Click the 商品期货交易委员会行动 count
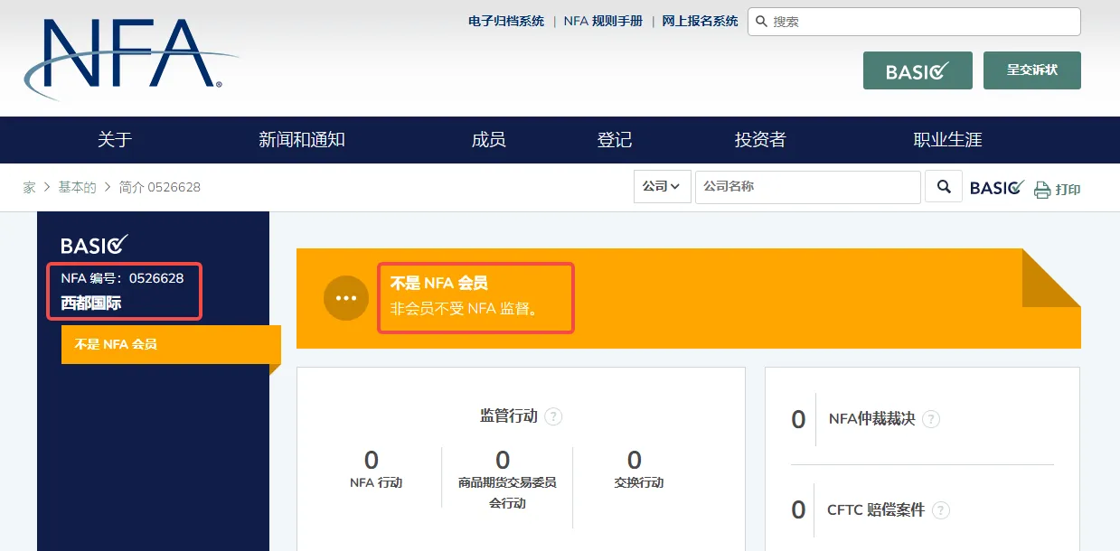The image size is (1120, 551). (503, 460)
